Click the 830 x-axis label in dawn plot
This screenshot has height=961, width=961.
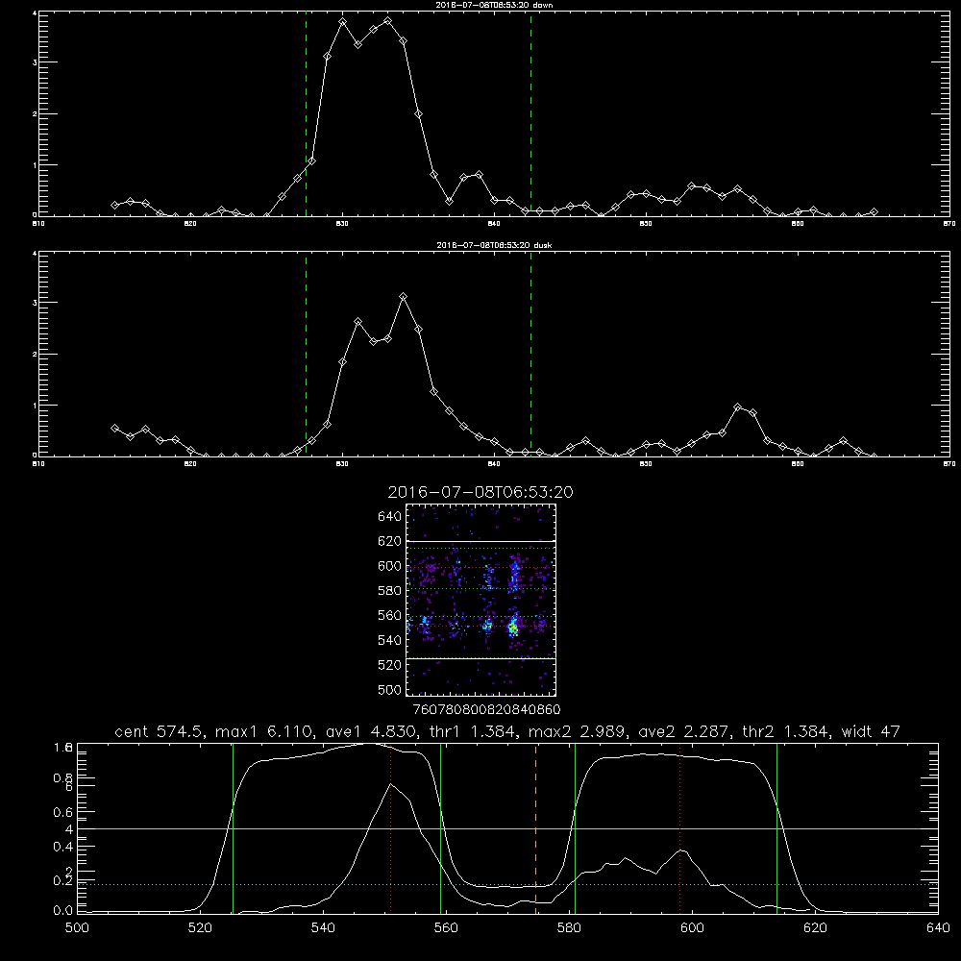tap(342, 224)
